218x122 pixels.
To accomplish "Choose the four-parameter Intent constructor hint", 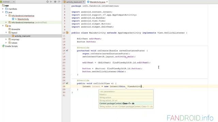I will pyautogui.click(x=126, y=107).
